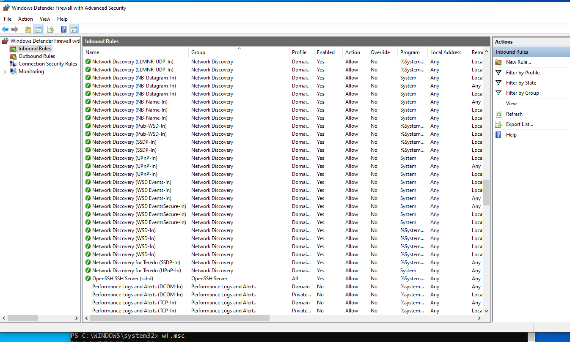
Task: Select the Monitoring tree item label
Action: click(x=31, y=71)
